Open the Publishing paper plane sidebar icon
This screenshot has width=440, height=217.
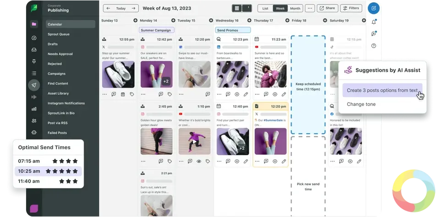(34, 85)
